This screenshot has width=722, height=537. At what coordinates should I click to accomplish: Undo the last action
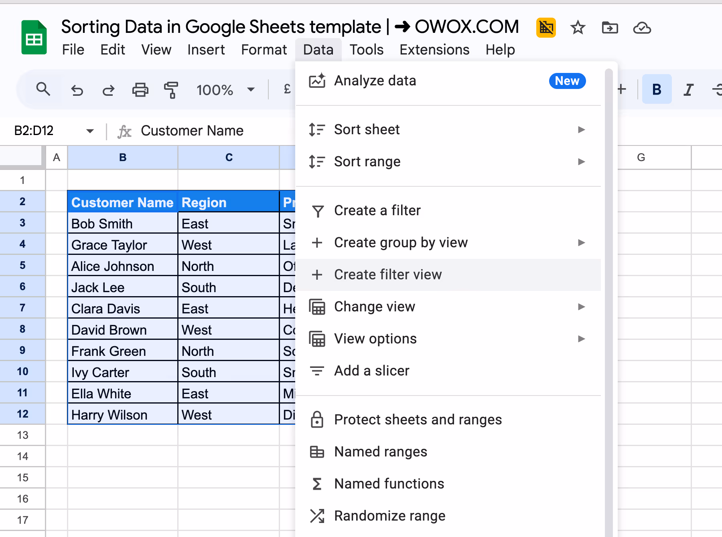coord(77,89)
